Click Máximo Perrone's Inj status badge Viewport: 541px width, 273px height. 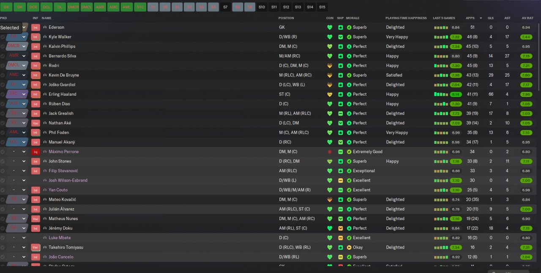36,152
